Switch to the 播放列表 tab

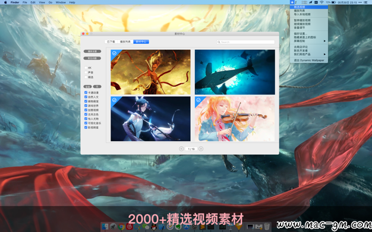click(125, 42)
